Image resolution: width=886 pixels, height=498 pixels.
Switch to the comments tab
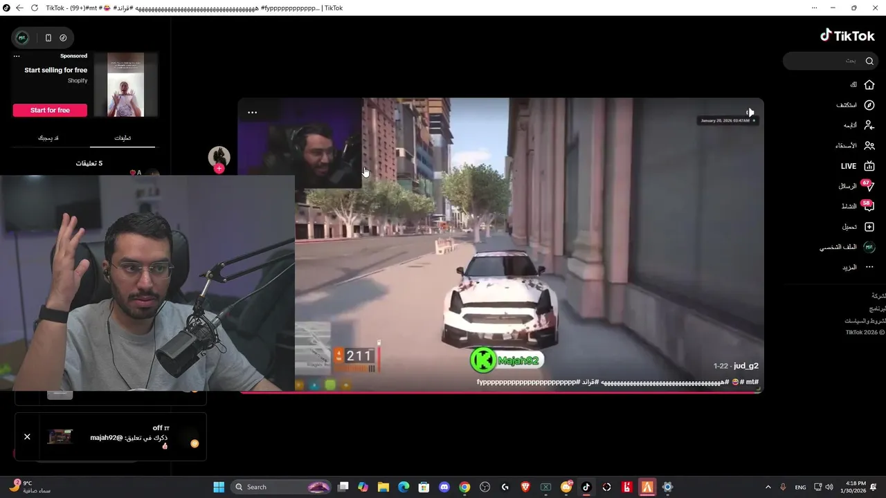pyautogui.click(x=123, y=138)
